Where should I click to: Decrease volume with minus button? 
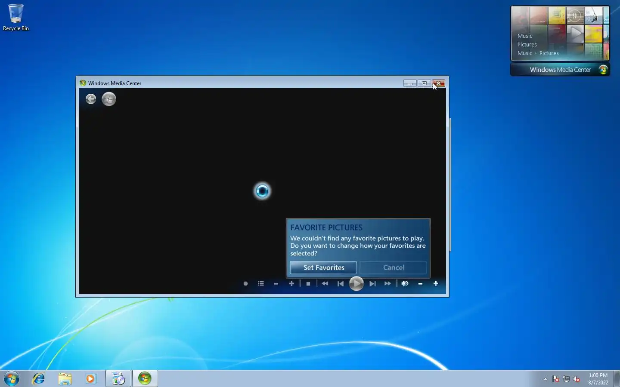(420, 284)
